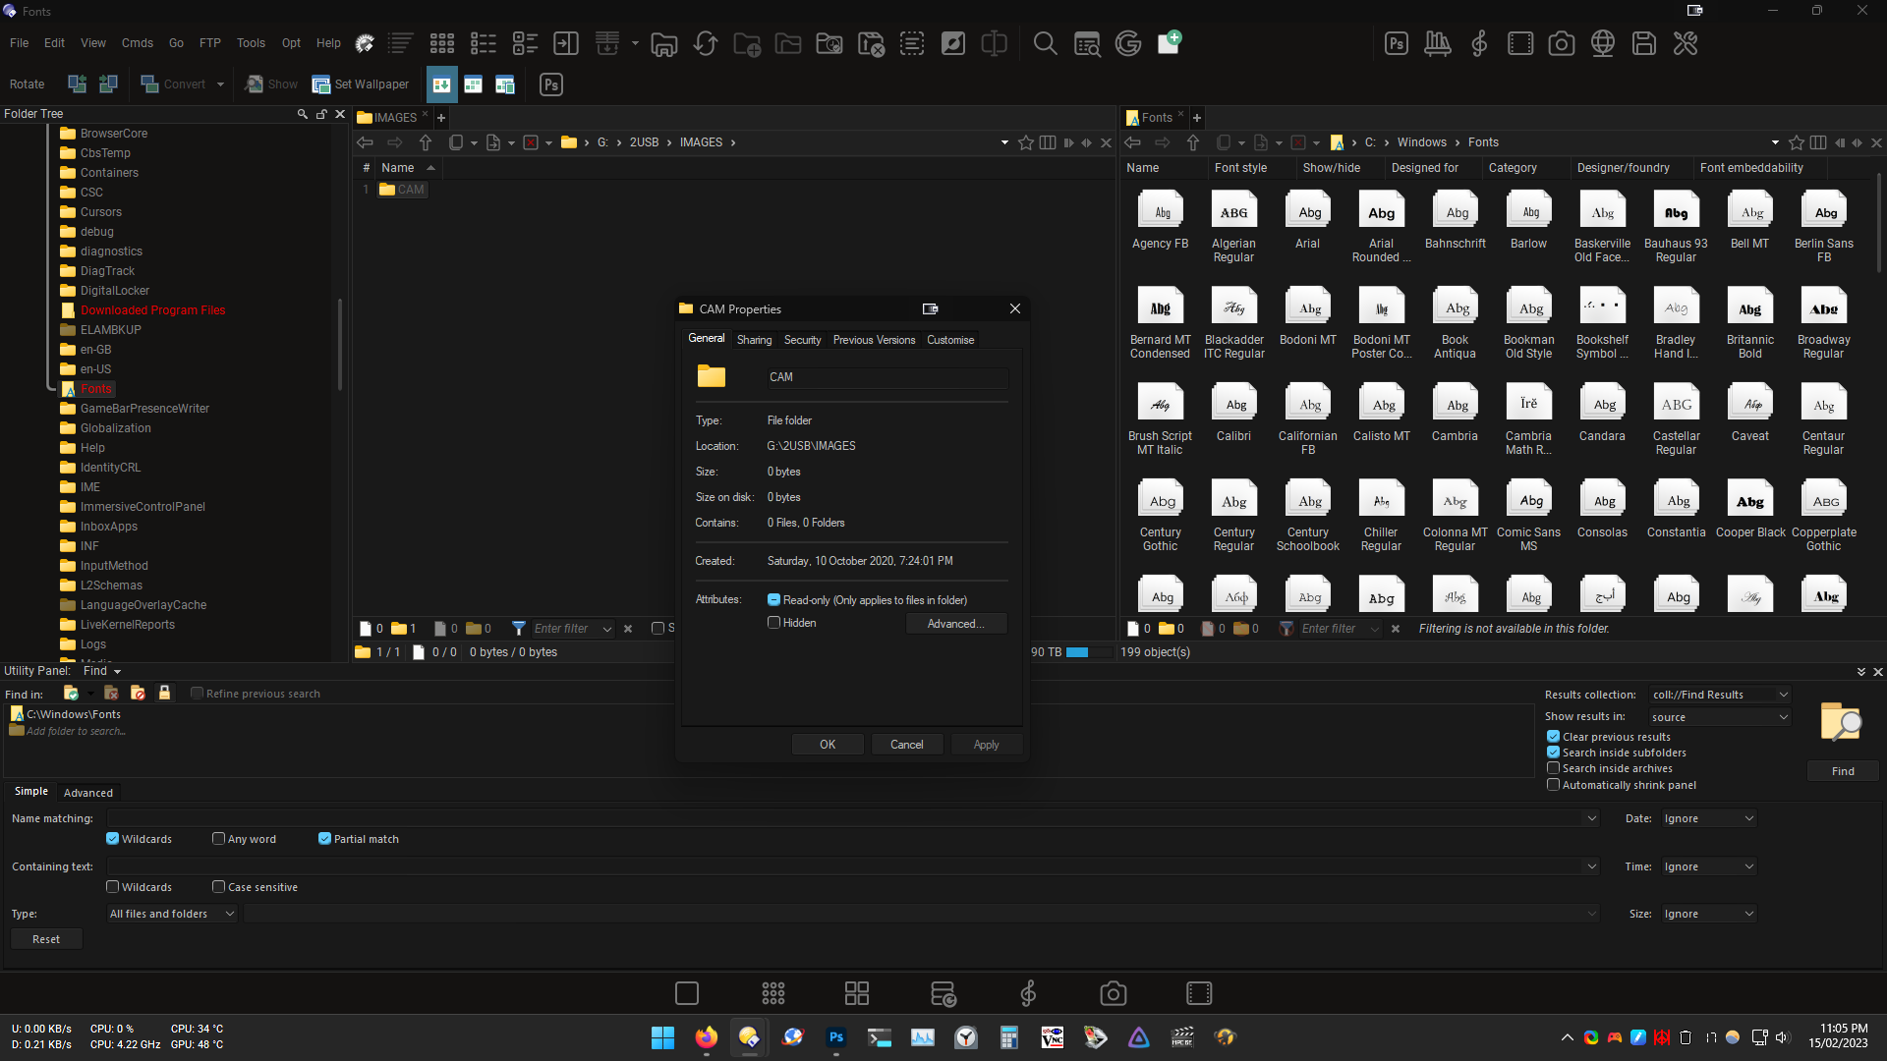
Task: Click the Advanced... button in properties
Action: coord(955,624)
